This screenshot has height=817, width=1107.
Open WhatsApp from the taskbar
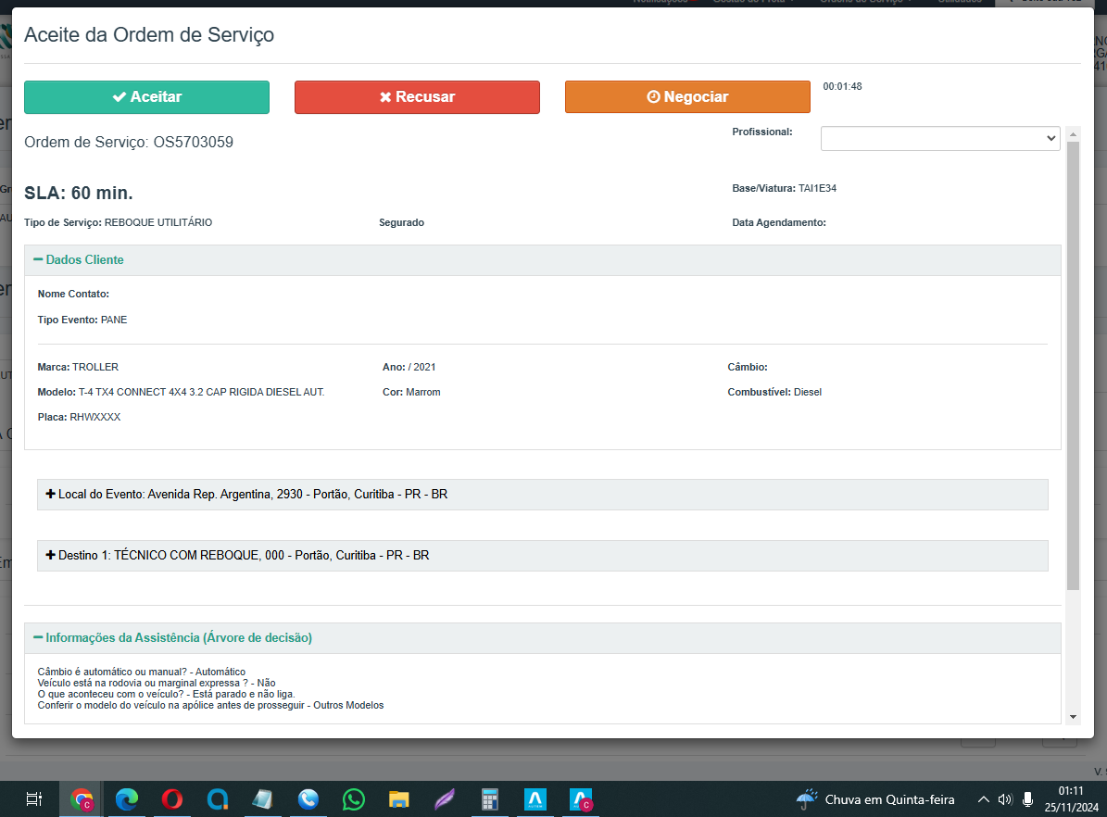click(x=354, y=799)
